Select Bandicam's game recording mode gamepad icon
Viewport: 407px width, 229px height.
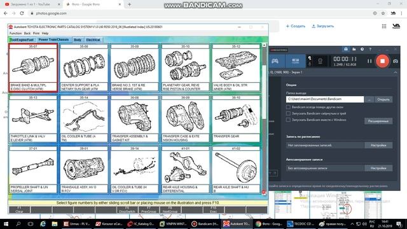point(275,61)
